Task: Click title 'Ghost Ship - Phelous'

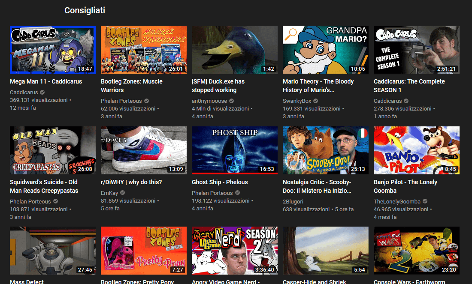Action: pyautogui.click(x=220, y=182)
